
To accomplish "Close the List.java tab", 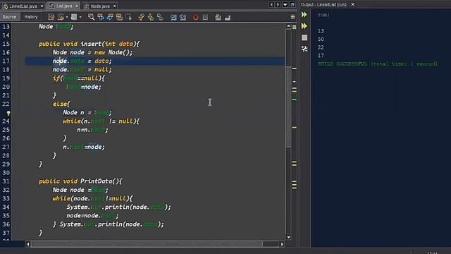I will [x=77, y=6].
